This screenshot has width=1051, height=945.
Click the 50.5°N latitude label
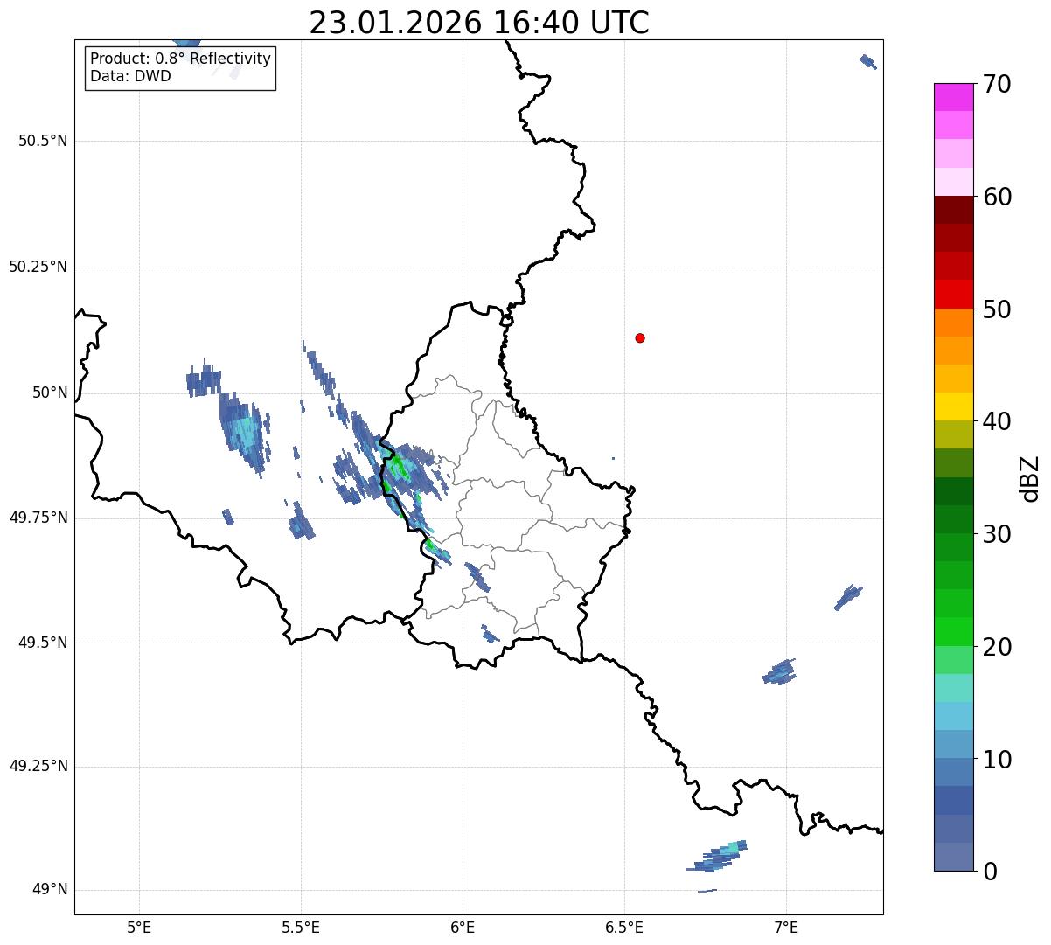pos(43,142)
